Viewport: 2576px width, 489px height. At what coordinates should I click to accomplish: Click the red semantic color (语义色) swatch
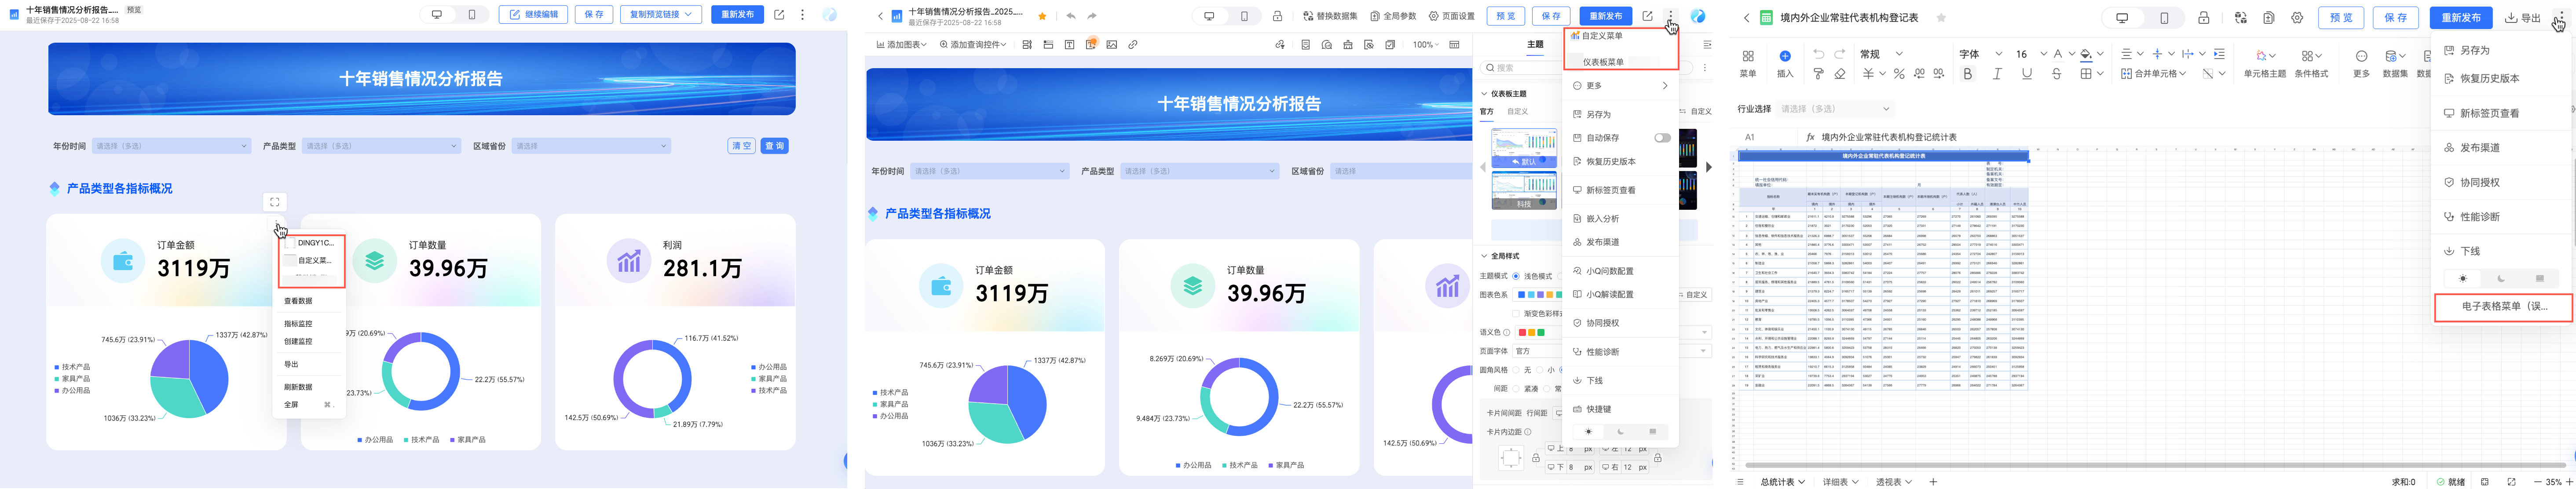[1522, 333]
